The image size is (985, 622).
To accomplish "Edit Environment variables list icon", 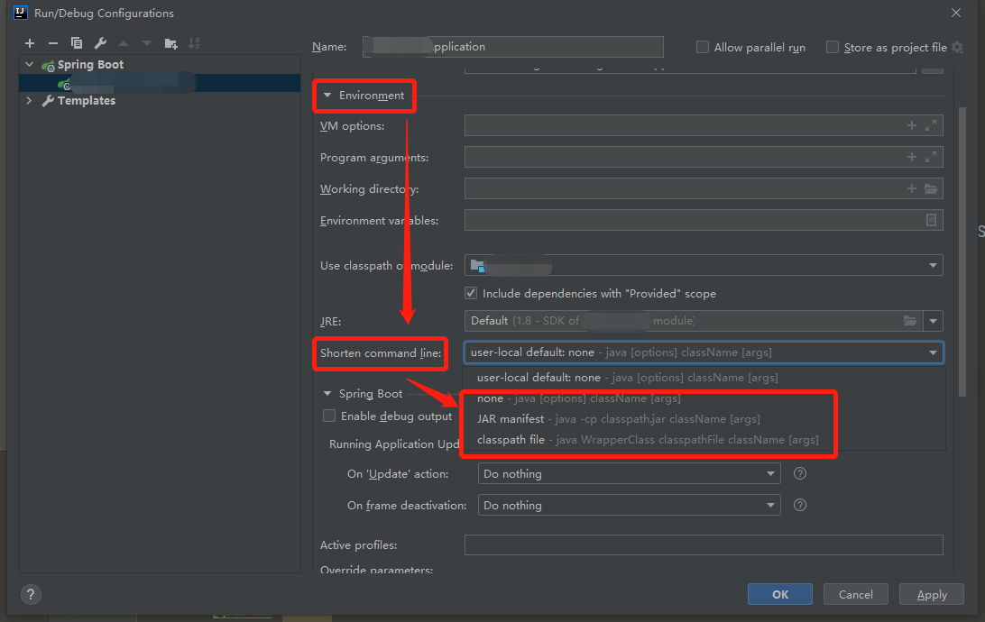I will coord(931,220).
